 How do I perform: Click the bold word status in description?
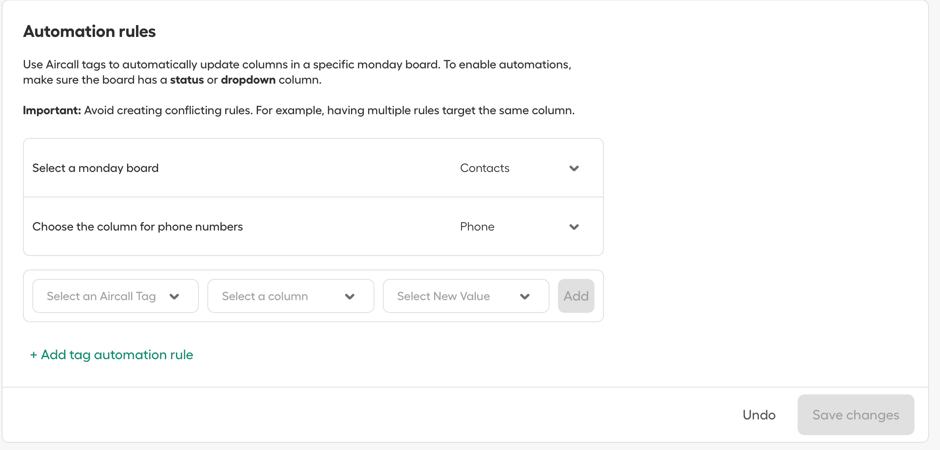tap(187, 80)
